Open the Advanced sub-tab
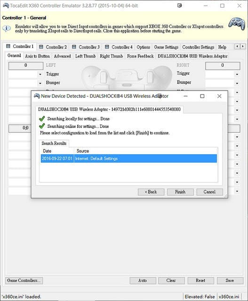248x301 pixels. pyautogui.click(x=63, y=56)
